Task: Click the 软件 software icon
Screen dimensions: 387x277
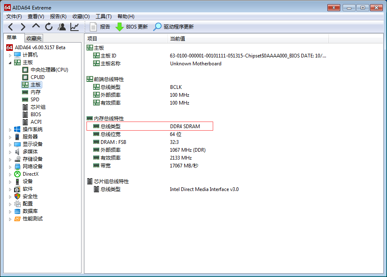Action: [x=17, y=189]
